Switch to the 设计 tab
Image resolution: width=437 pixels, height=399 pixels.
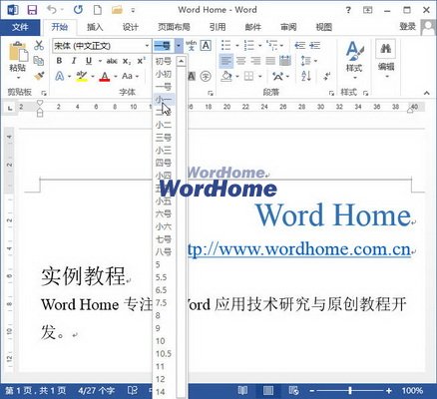pos(130,27)
